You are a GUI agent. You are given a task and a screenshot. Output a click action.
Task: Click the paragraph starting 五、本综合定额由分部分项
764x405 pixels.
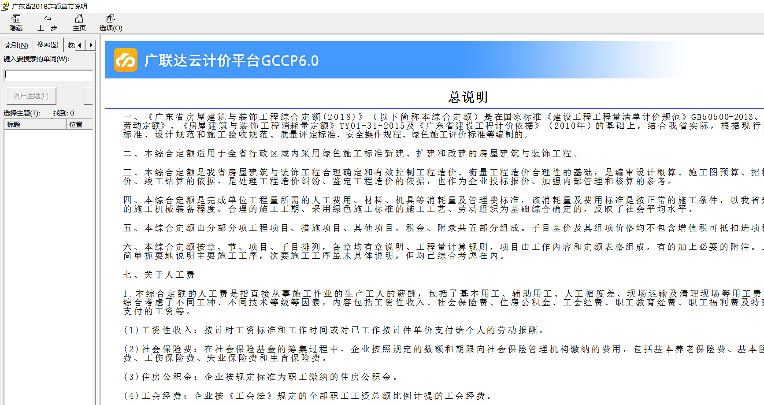pos(444,228)
